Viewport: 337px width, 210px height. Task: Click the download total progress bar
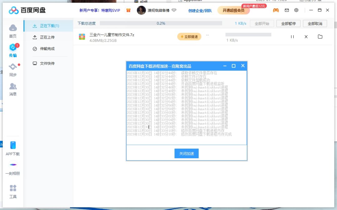[161, 23]
